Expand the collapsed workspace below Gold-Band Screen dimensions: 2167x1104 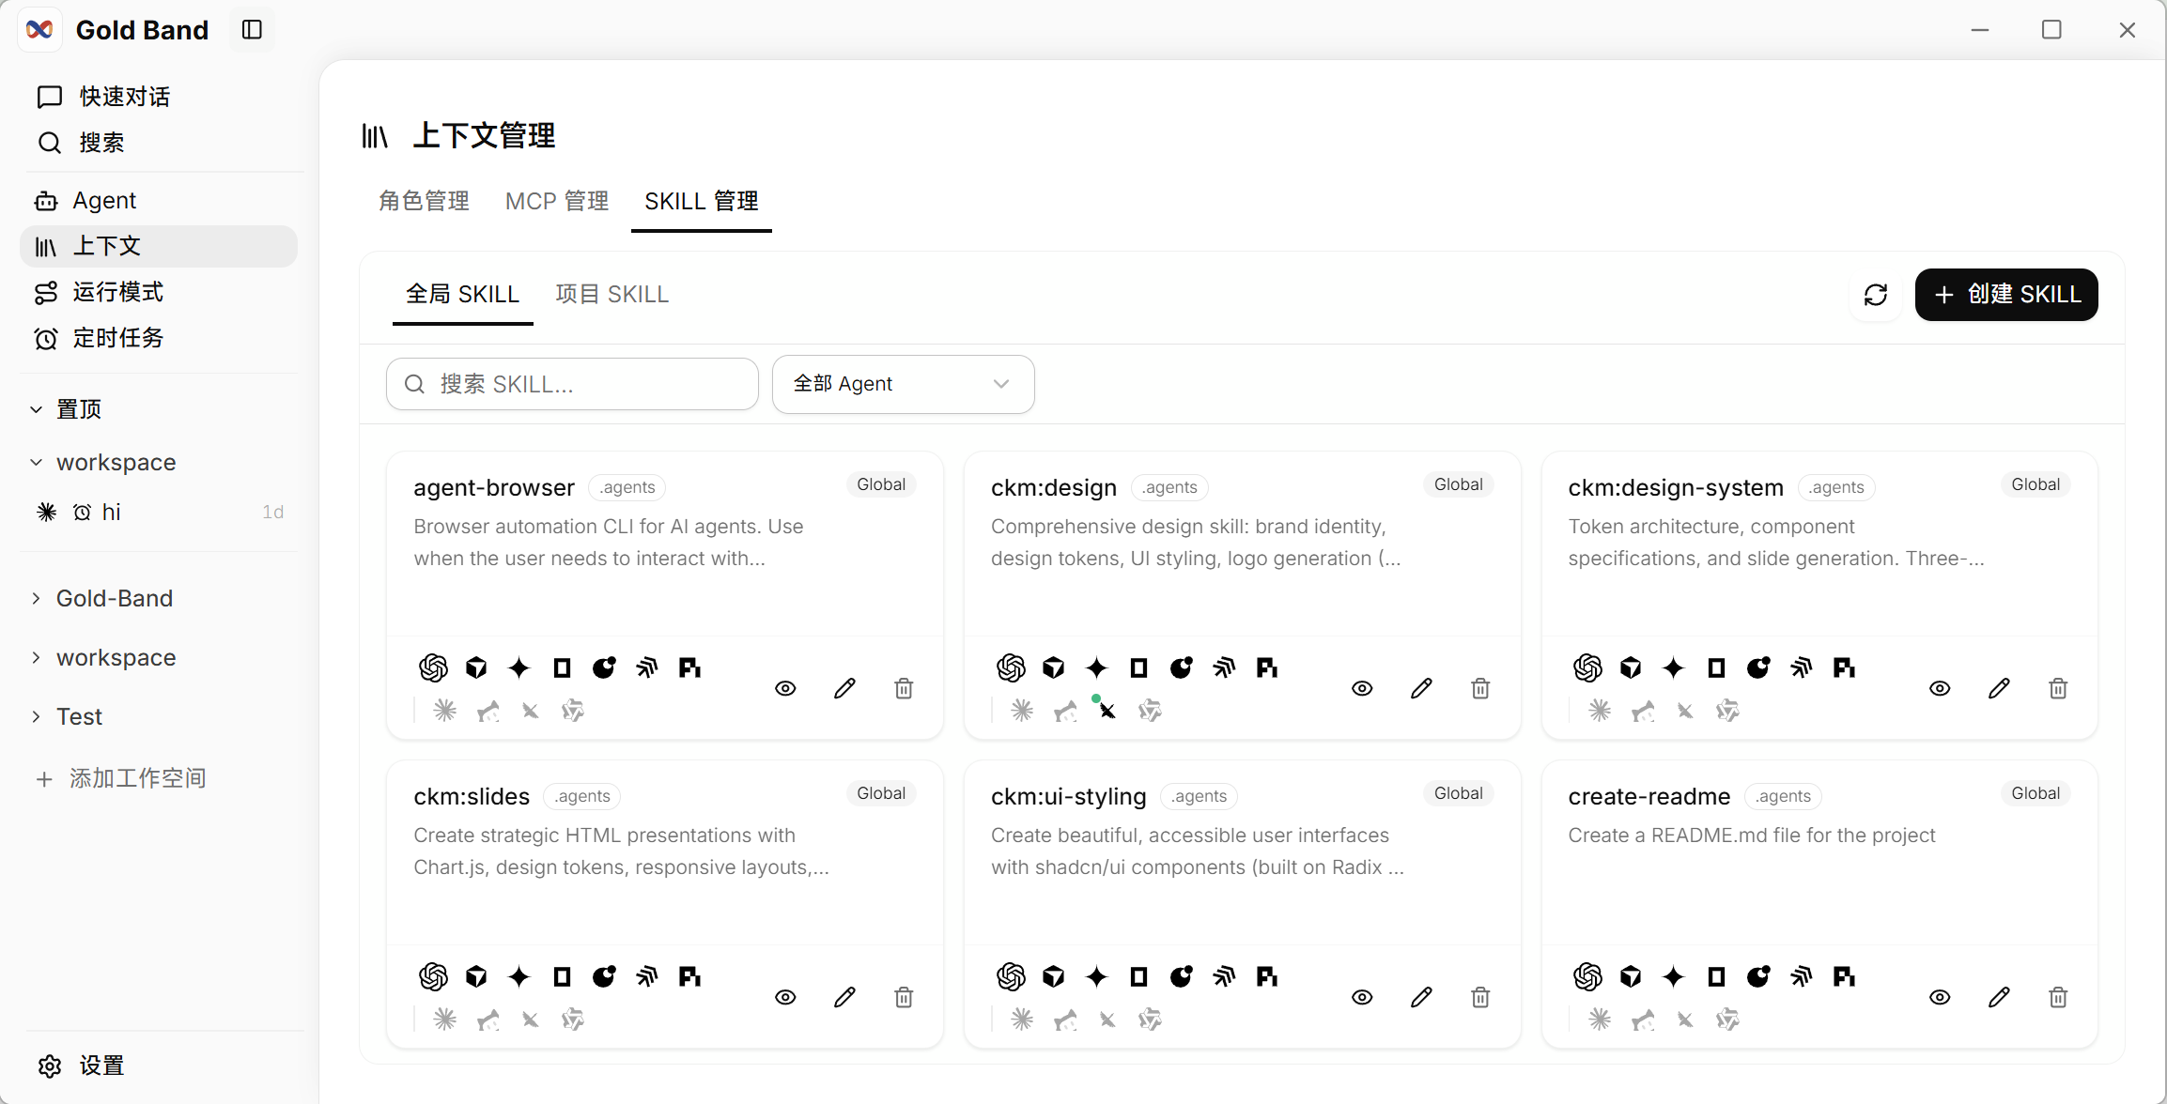[37, 657]
